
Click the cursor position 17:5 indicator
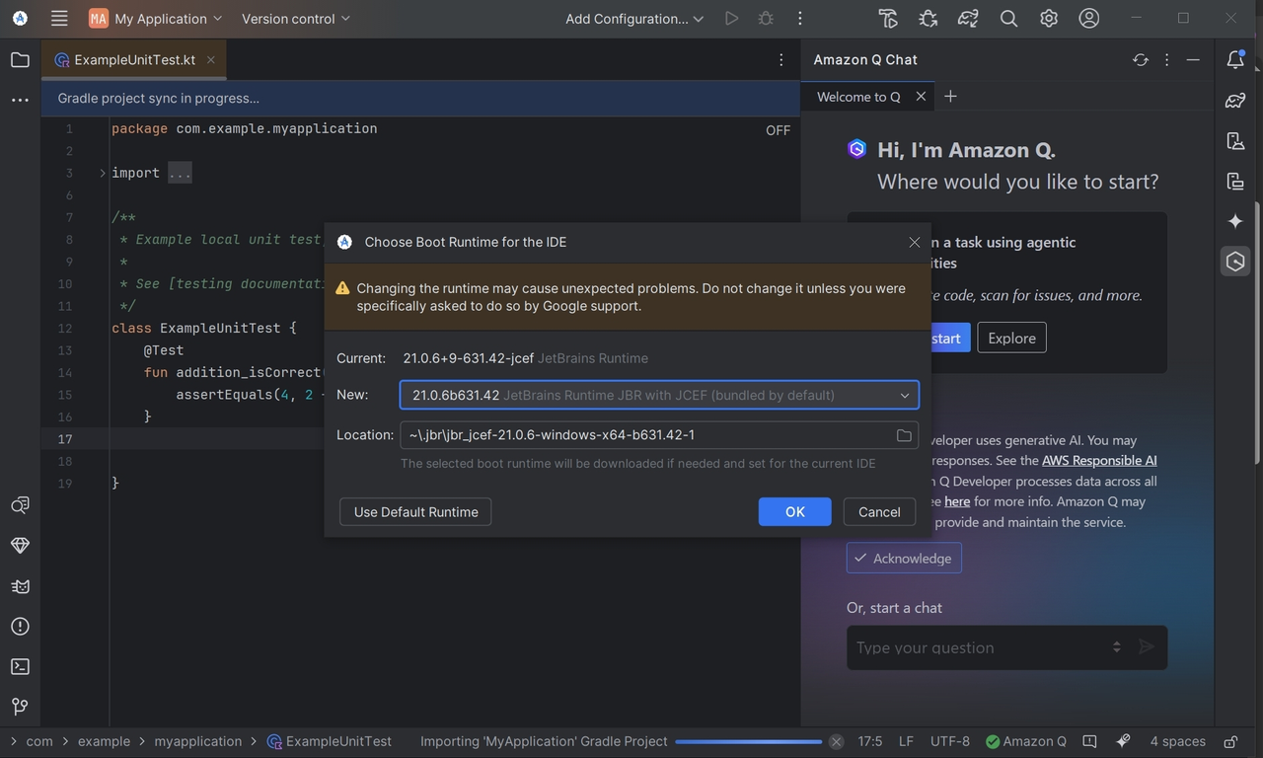click(870, 741)
